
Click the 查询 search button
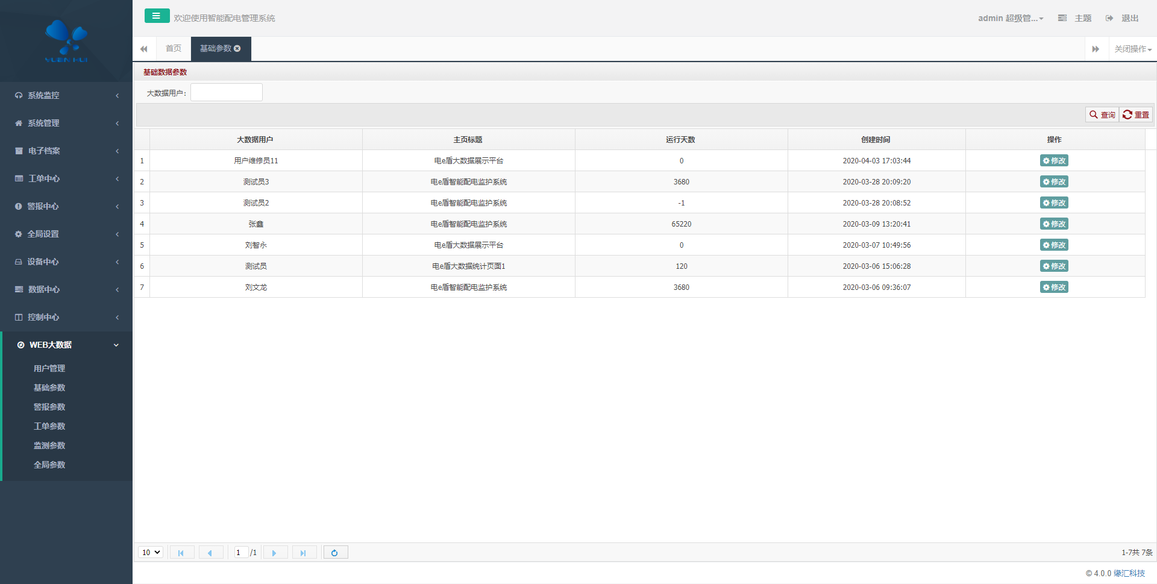click(1102, 115)
